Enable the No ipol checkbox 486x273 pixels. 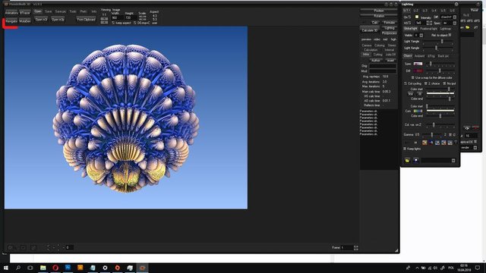pos(444,83)
